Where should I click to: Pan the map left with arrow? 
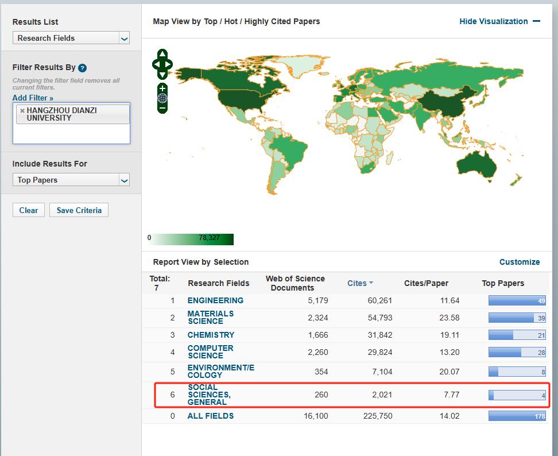[156, 64]
